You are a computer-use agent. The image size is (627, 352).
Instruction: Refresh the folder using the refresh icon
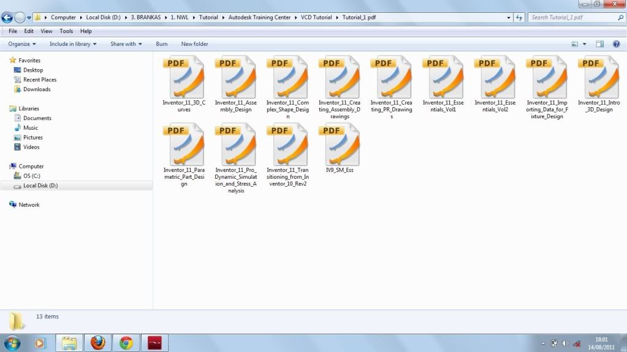tap(519, 18)
